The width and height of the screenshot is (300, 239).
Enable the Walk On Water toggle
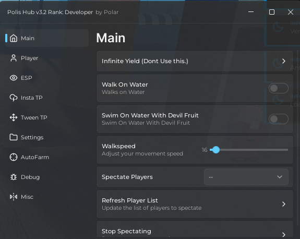[x=279, y=88]
